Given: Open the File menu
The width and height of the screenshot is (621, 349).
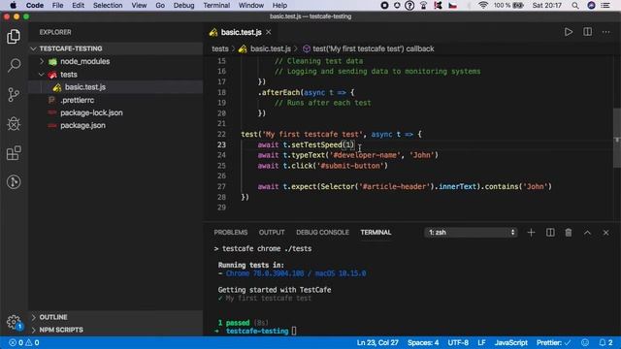Looking at the screenshot, I should pyautogui.click(x=57, y=6).
